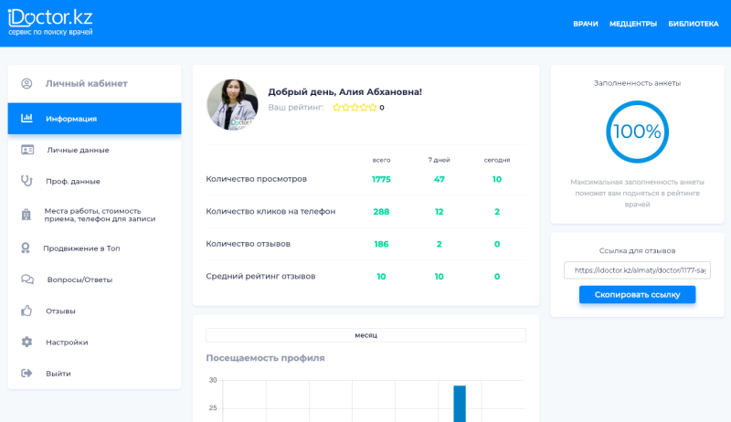Click the Заполненность анкеты heading

coord(637,83)
